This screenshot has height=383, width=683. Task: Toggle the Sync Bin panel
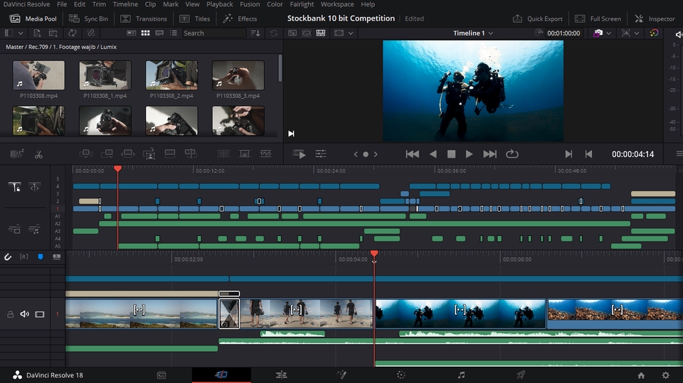(x=88, y=18)
